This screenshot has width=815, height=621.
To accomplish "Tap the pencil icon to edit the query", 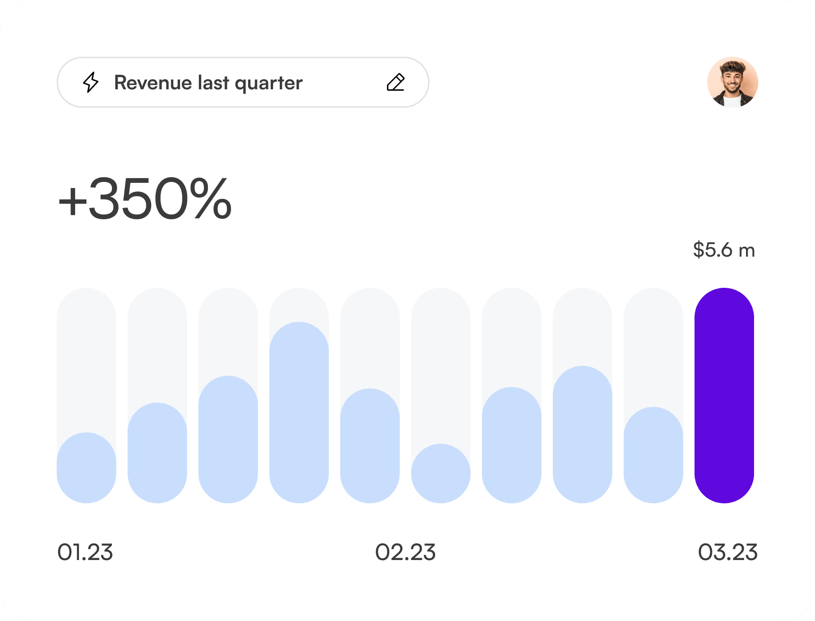I will point(395,82).
